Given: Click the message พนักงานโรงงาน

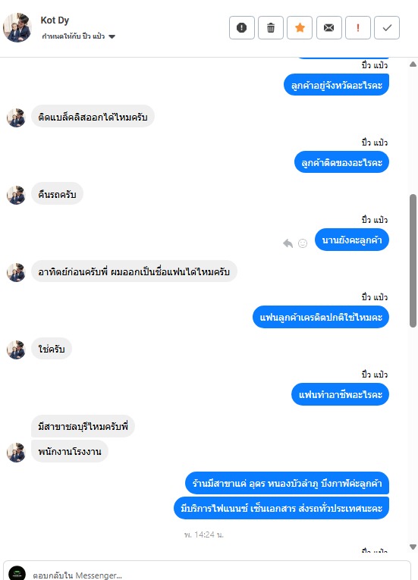Looking at the screenshot, I should 70,451.
